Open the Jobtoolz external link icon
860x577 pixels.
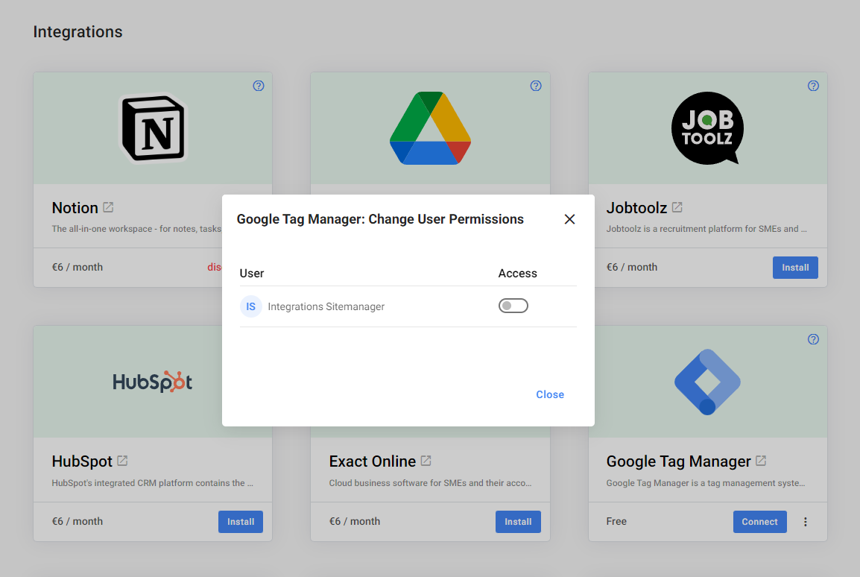[677, 207]
